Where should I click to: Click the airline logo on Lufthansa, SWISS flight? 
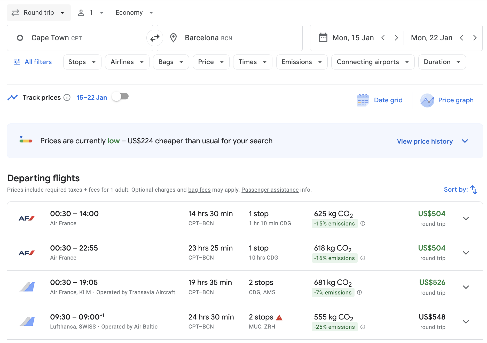tap(27, 321)
